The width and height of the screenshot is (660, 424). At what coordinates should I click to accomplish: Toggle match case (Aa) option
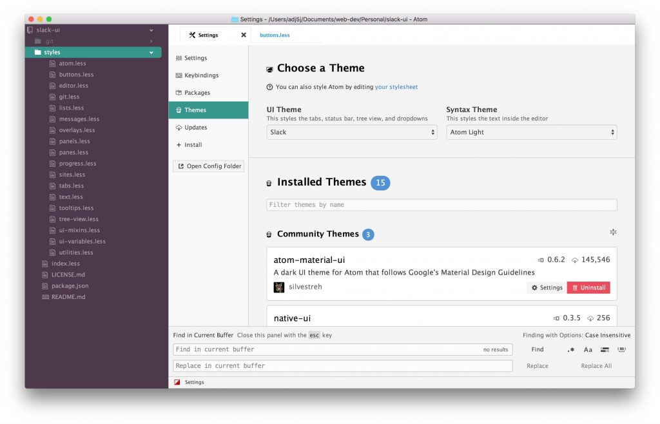tap(588, 350)
